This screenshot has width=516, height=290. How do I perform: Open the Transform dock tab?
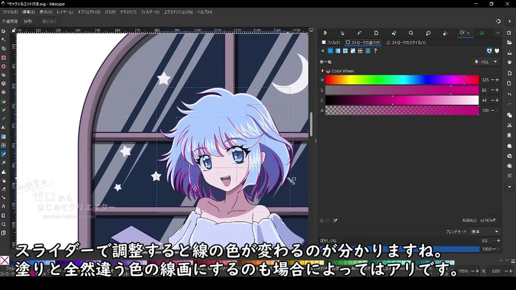click(428, 33)
